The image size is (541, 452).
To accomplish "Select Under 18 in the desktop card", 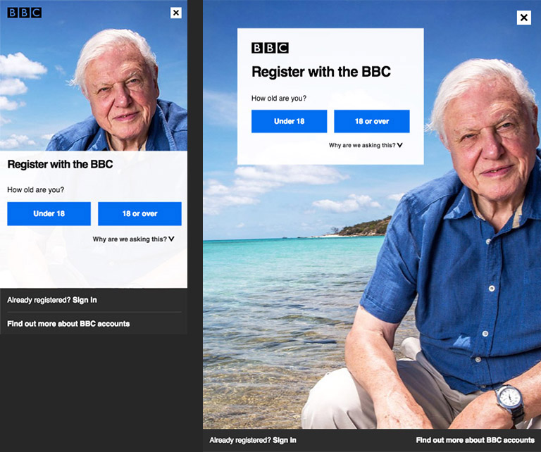I will 289,121.
